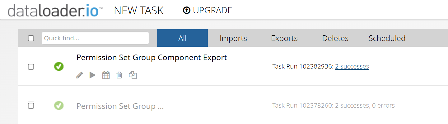Switch to the Deletes tab
This screenshot has height=124, width=448.
point(335,38)
